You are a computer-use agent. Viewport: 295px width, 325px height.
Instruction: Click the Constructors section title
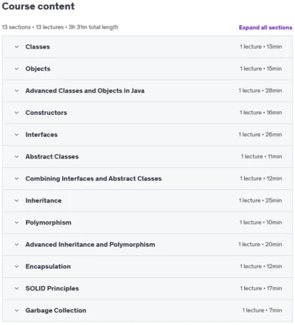coord(46,113)
